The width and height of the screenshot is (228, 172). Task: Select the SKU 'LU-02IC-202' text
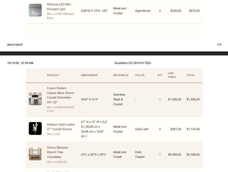click(57, 162)
